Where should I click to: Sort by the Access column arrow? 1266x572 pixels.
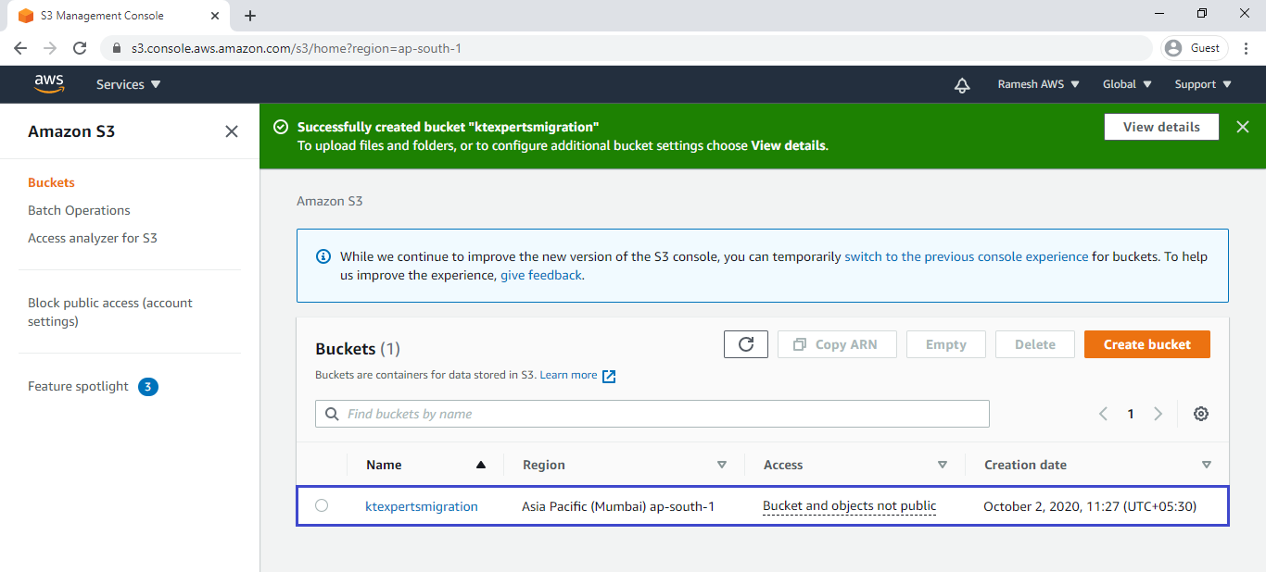[943, 465]
